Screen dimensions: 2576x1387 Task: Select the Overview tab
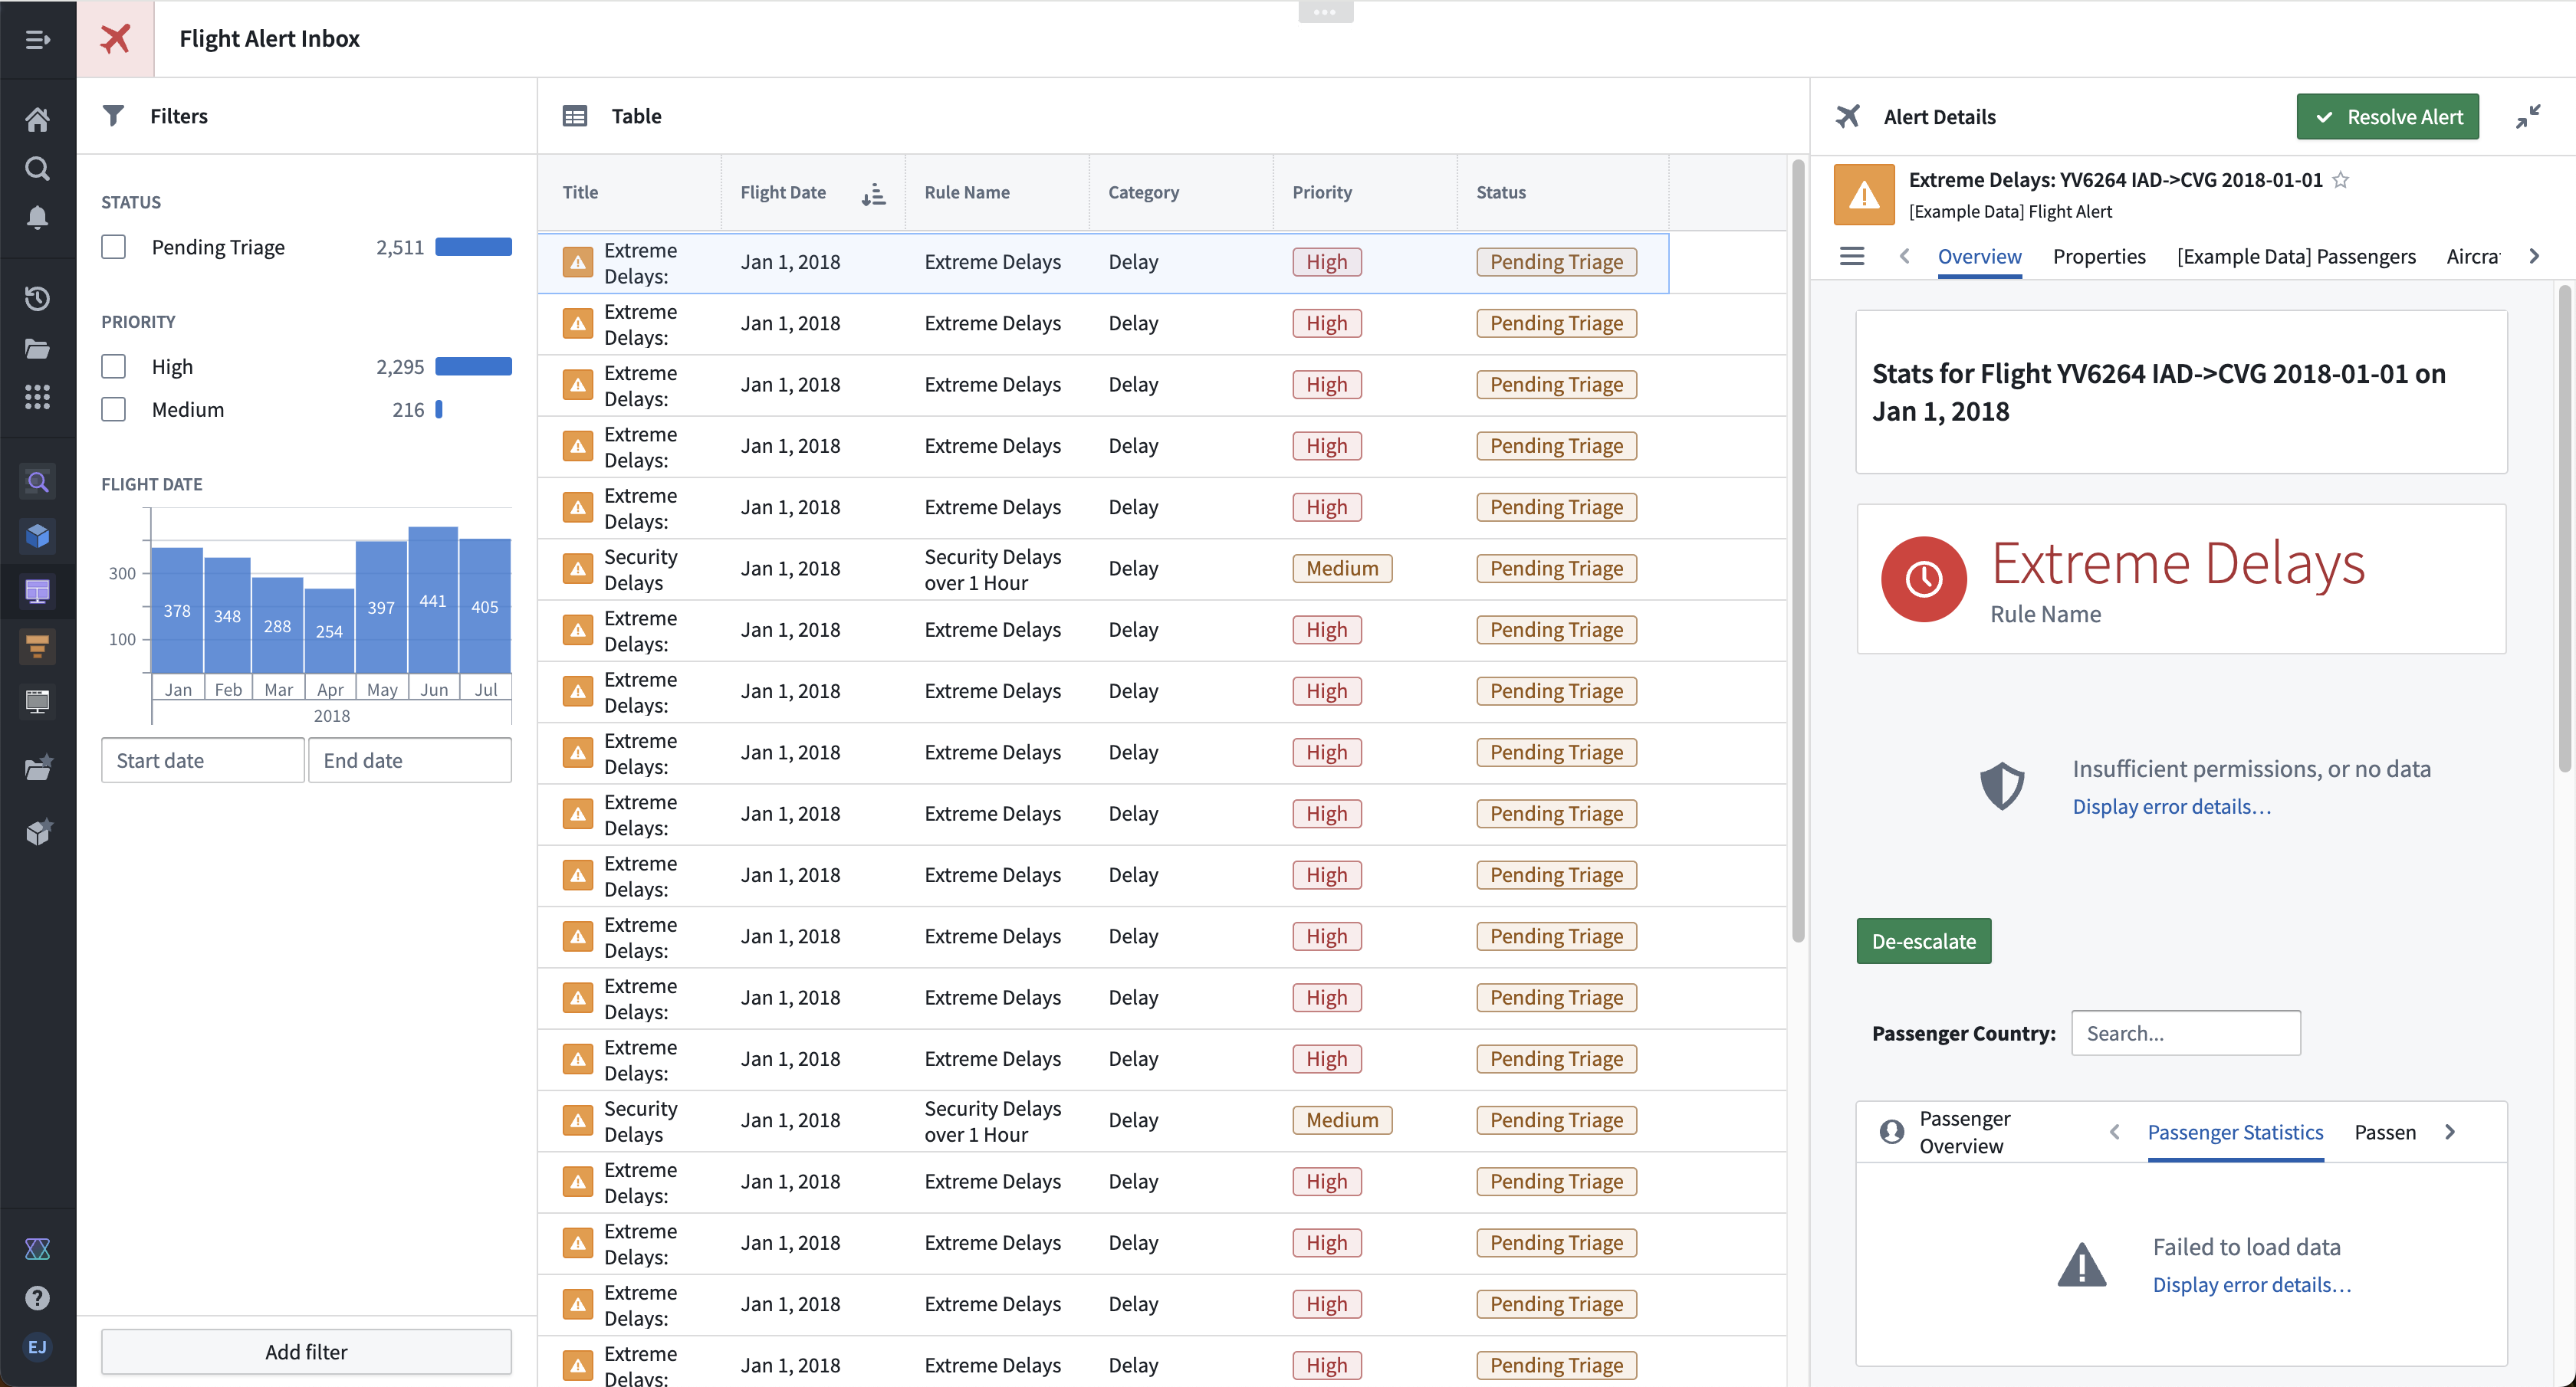pyautogui.click(x=1979, y=256)
